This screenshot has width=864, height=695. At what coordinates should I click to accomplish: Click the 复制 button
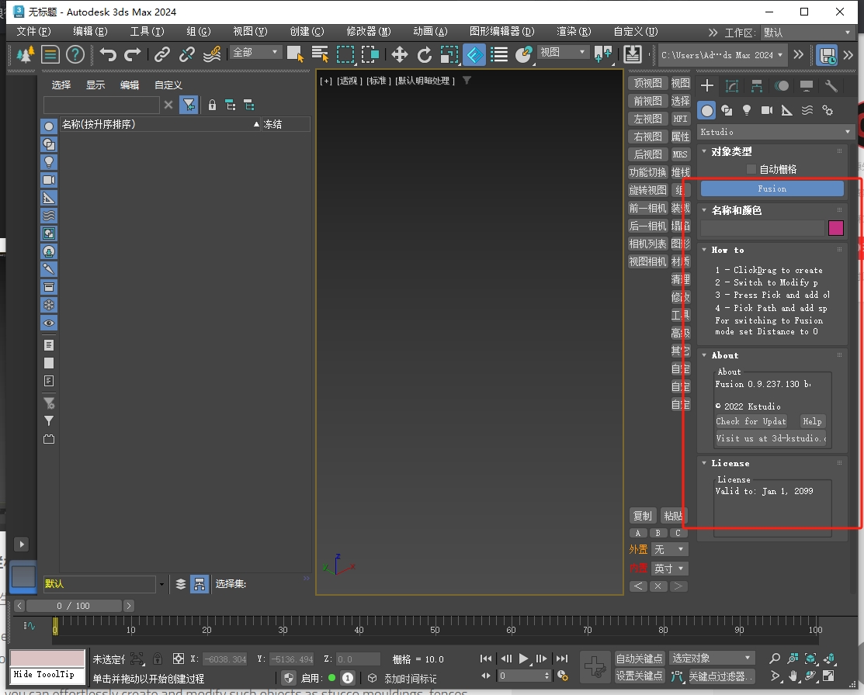(x=642, y=516)
